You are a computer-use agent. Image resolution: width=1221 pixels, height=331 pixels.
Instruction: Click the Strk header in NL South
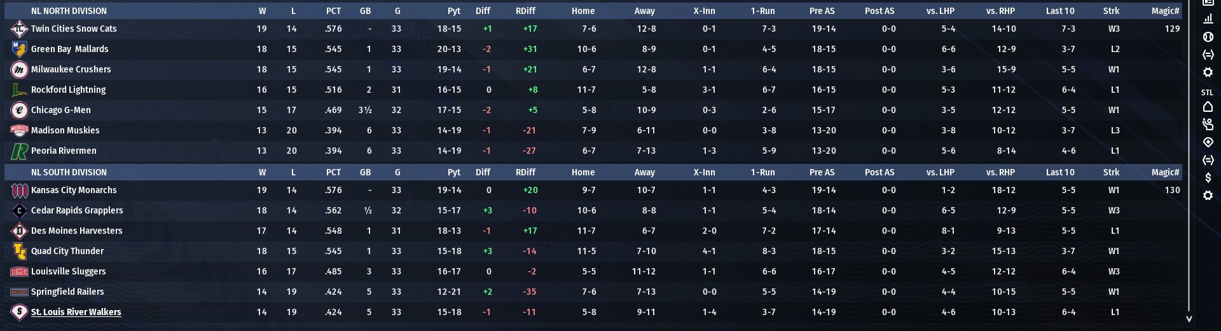(1111, 172)
